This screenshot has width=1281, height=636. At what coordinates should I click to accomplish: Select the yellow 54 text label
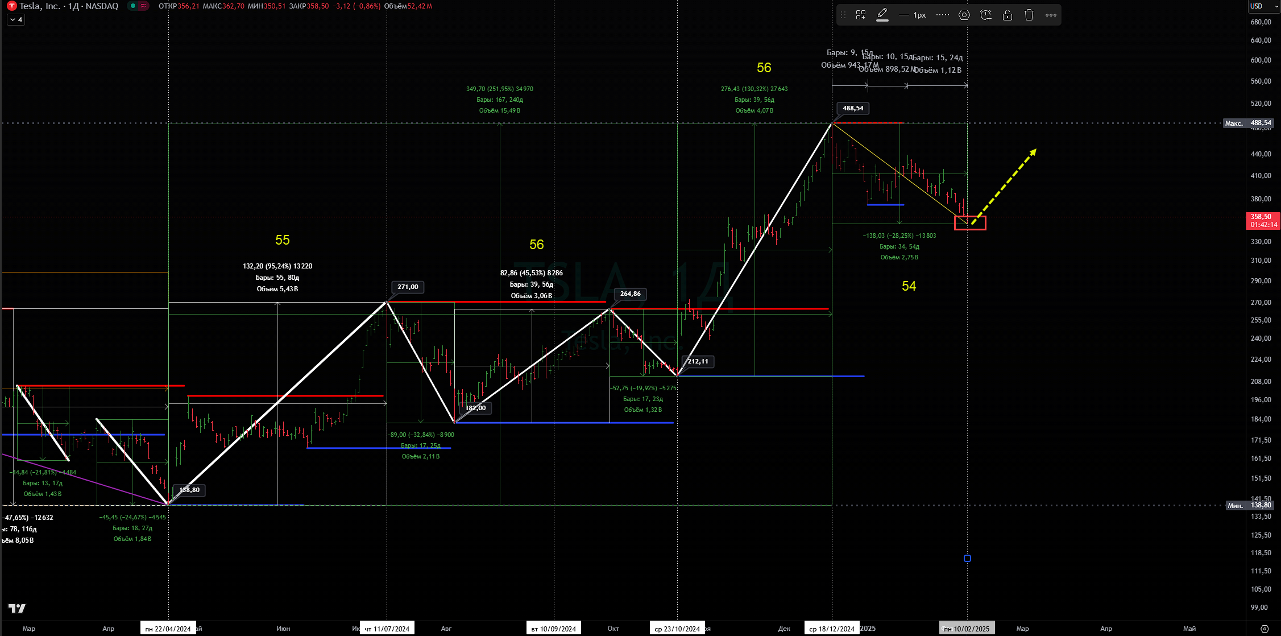pyautogui.click(x=909, y=286)
